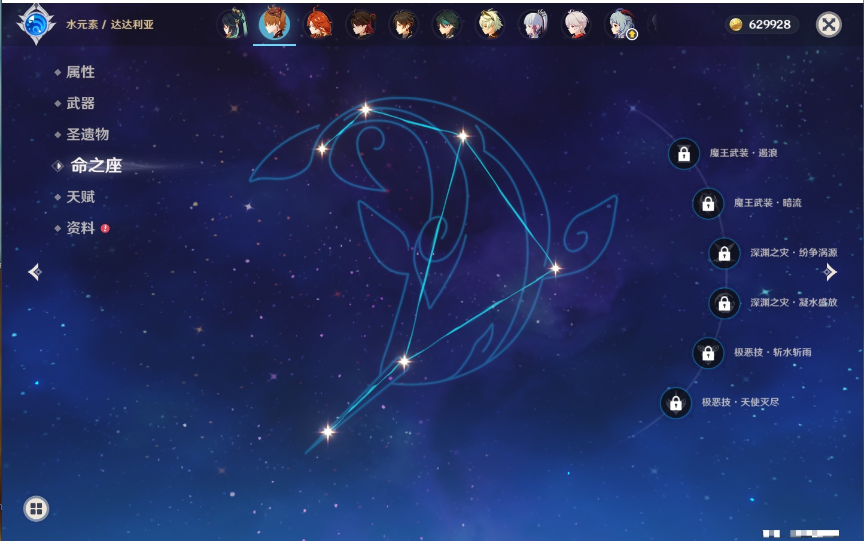The image size is (864, 541).
Task: Click the title text 水元素 / 达达利亚
Action: [110, 25]
